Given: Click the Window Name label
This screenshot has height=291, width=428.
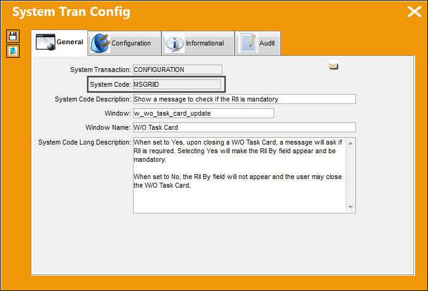Looking at the screenshot, I should click(x=108, y=127).
